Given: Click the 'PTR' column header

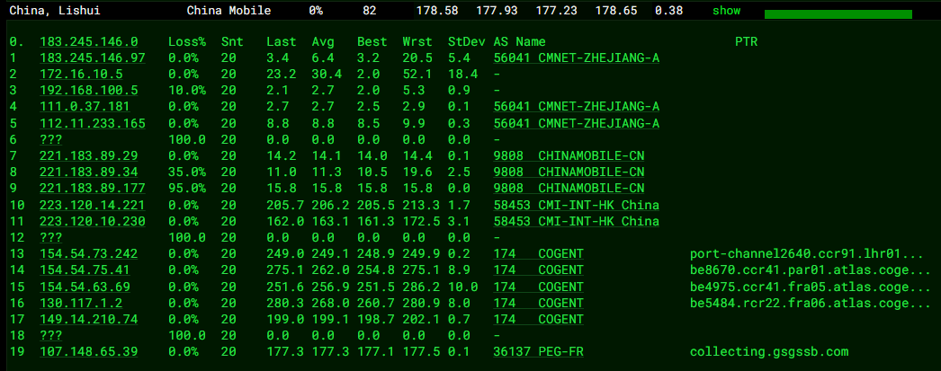Looking at the screenshot, I should point(746,42).
